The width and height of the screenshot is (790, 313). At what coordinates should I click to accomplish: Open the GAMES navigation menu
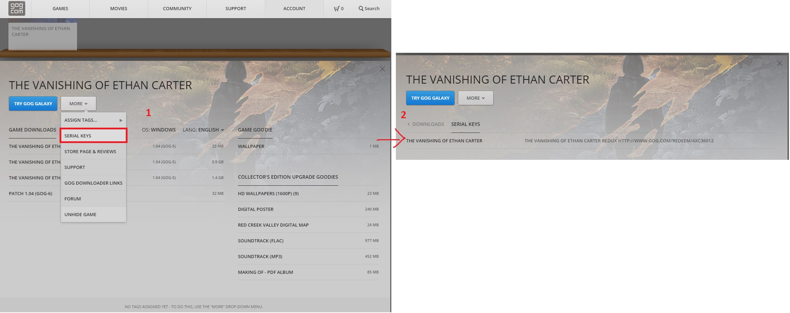tap(60, 8)
